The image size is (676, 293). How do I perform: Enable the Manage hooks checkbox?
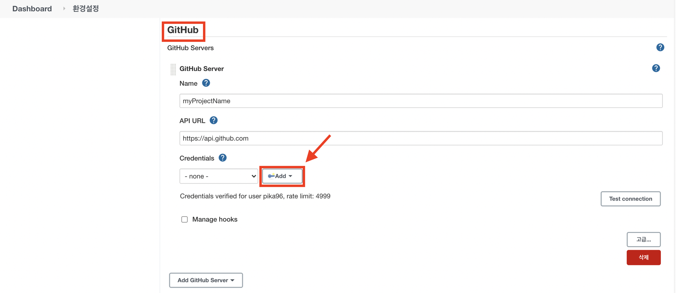[185, 219]
